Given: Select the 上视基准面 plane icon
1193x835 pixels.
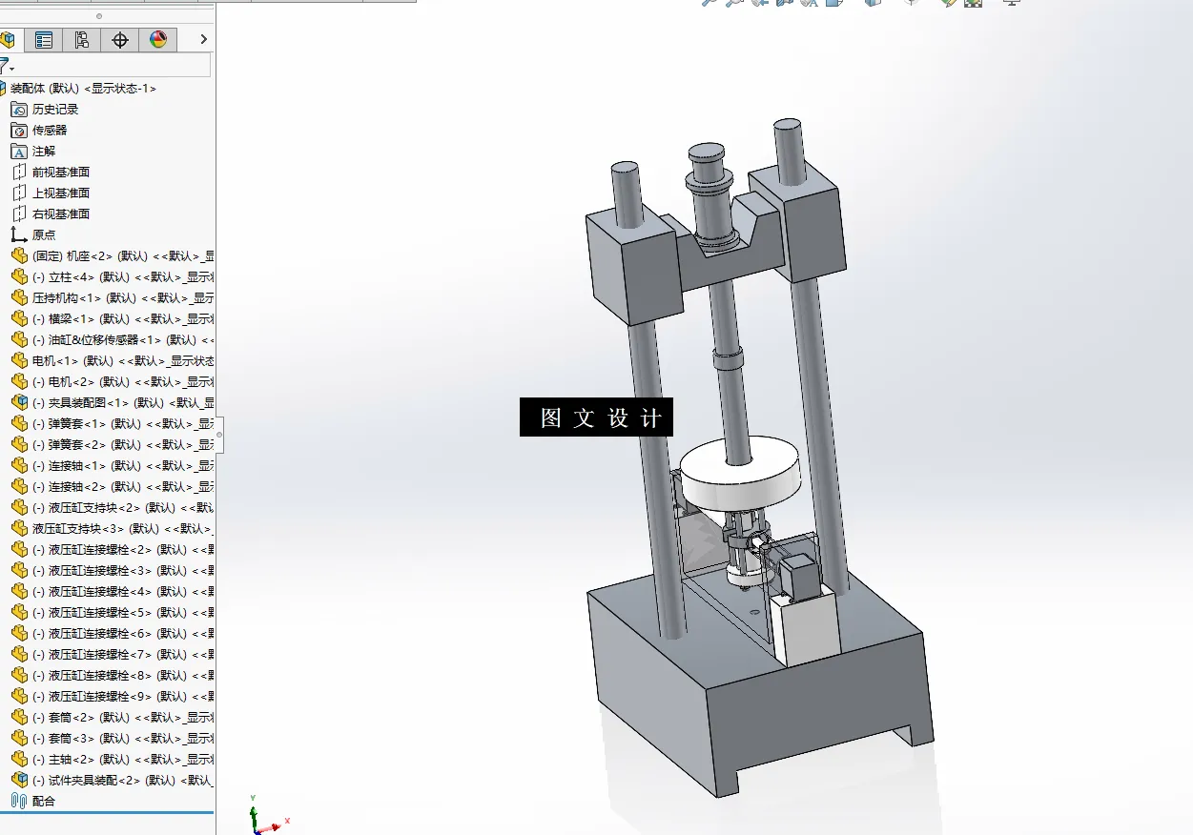Looking at the screenshot, I should pyautogui.click(x=19, y=193).
